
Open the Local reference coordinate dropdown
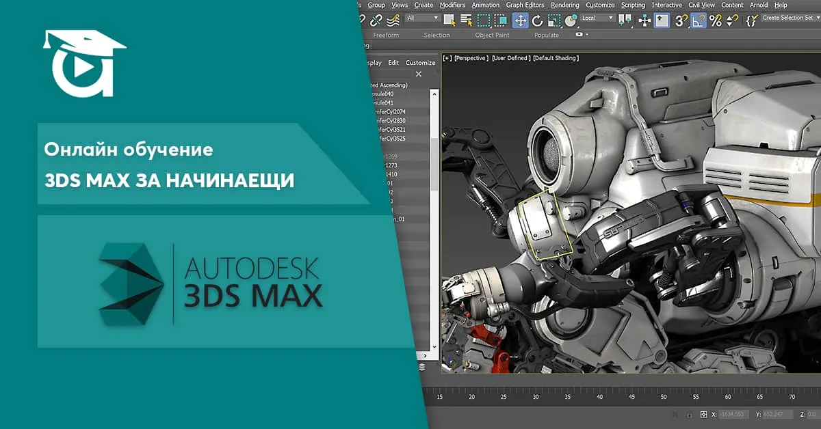(597, 18)
